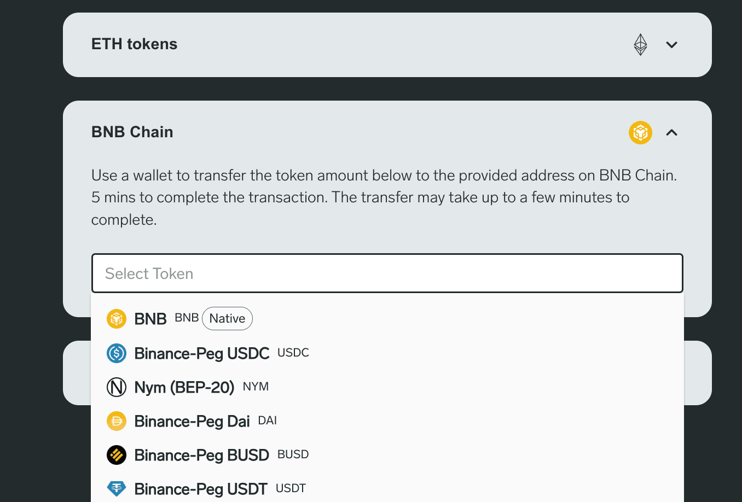Expand the ETH tokens section chevron
Screen dimensions: 742x502
pos(672,45)
